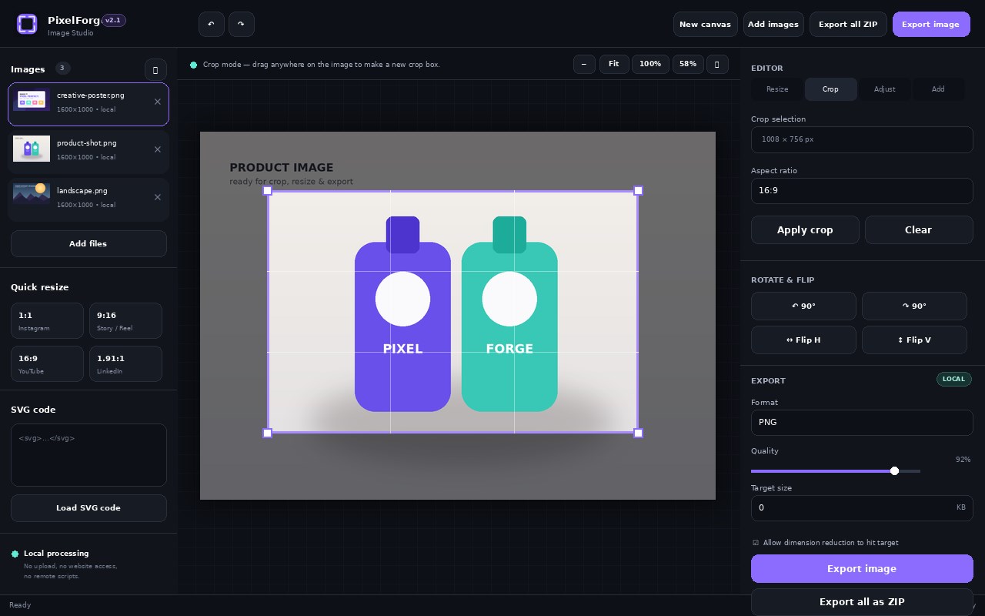Click the zoom out minus button
Screen dimensions: 985x616
point(584,64)
